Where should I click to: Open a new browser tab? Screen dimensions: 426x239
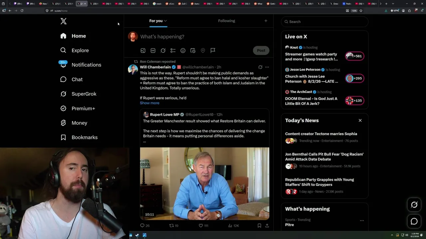[386, 4]
